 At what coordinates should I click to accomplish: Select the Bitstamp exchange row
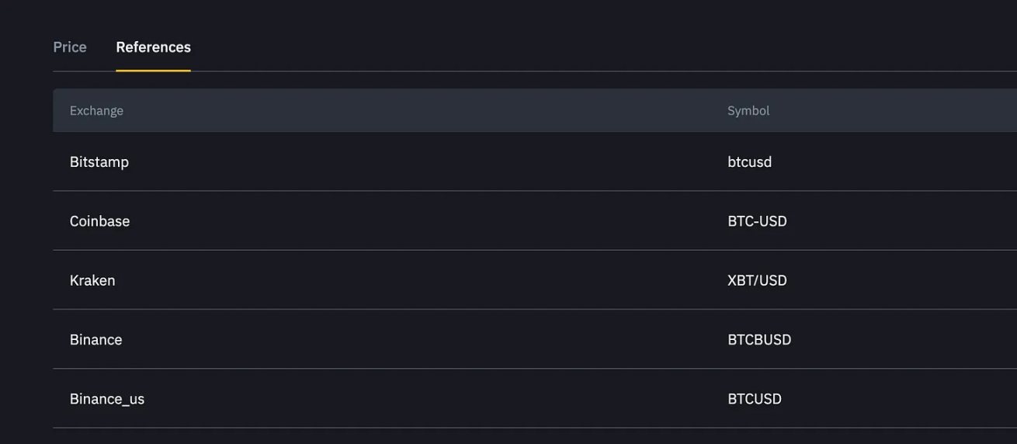(535, 161)
